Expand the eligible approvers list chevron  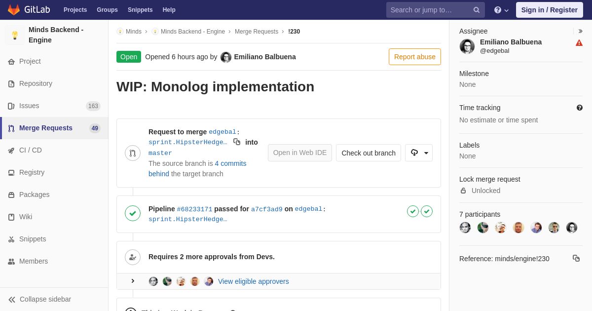click(x=132, y=281)
